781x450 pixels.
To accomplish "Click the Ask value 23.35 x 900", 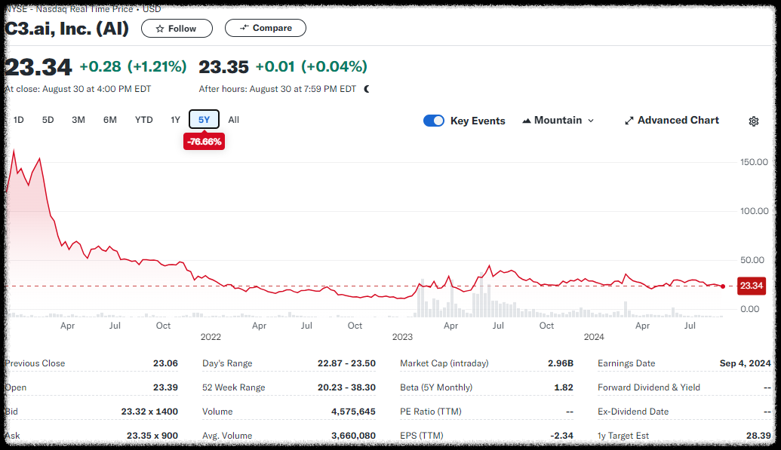I will click(152, 436).
